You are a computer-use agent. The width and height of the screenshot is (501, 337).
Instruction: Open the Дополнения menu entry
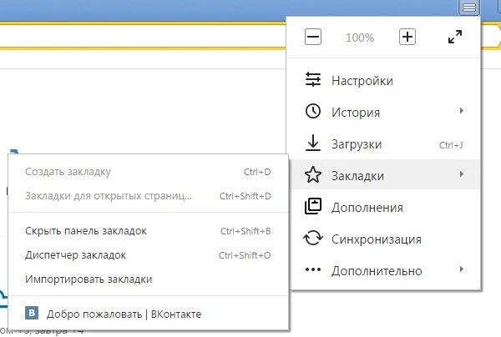tap(385, 207)
